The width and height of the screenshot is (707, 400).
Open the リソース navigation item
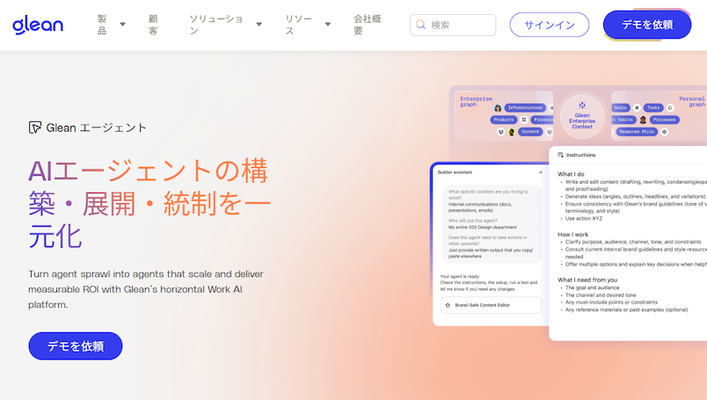pos(298,25)
